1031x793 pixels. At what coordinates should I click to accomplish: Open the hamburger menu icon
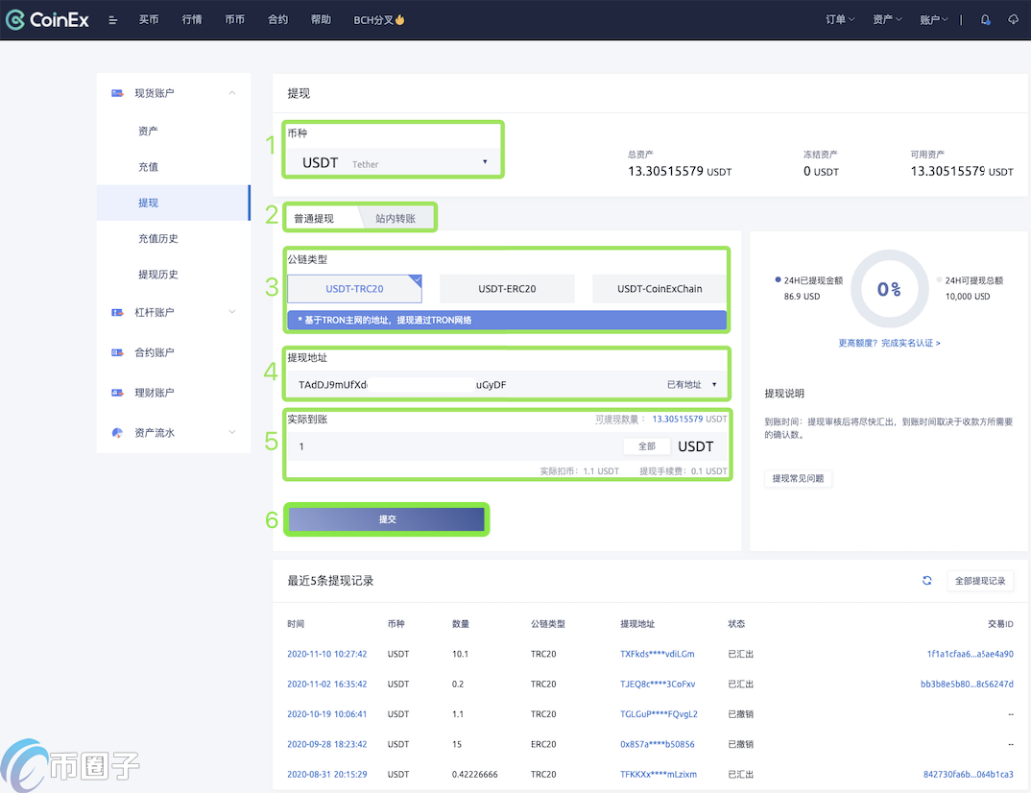tap(113, 20)
